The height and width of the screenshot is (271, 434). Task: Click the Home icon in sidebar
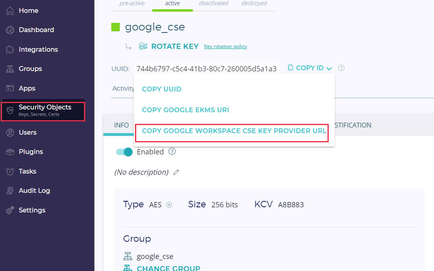[10, 10]
